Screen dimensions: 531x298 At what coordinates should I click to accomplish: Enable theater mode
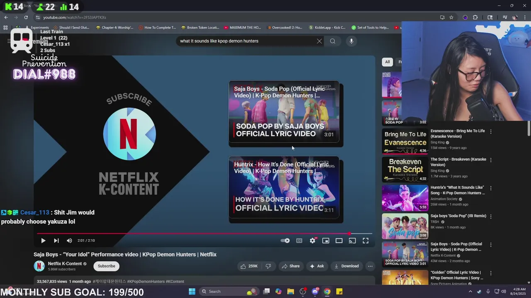(x=339, y=240)
